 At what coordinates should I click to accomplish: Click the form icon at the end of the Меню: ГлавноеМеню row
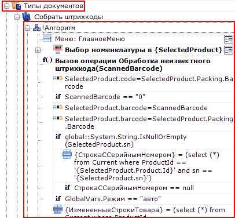pyautogui.click(x=229, y=39)
